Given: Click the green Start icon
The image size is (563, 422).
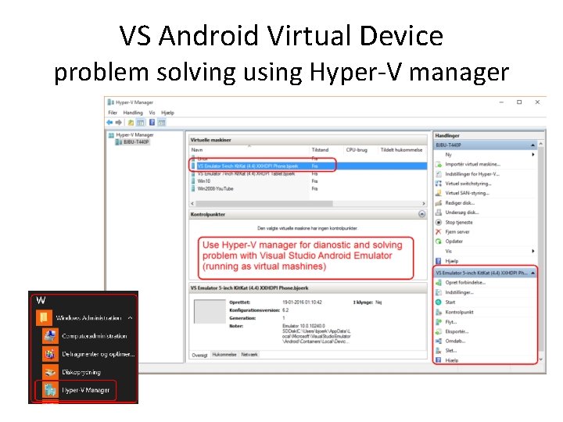Looking at the screenshot, I should click(x=439, y=302).
